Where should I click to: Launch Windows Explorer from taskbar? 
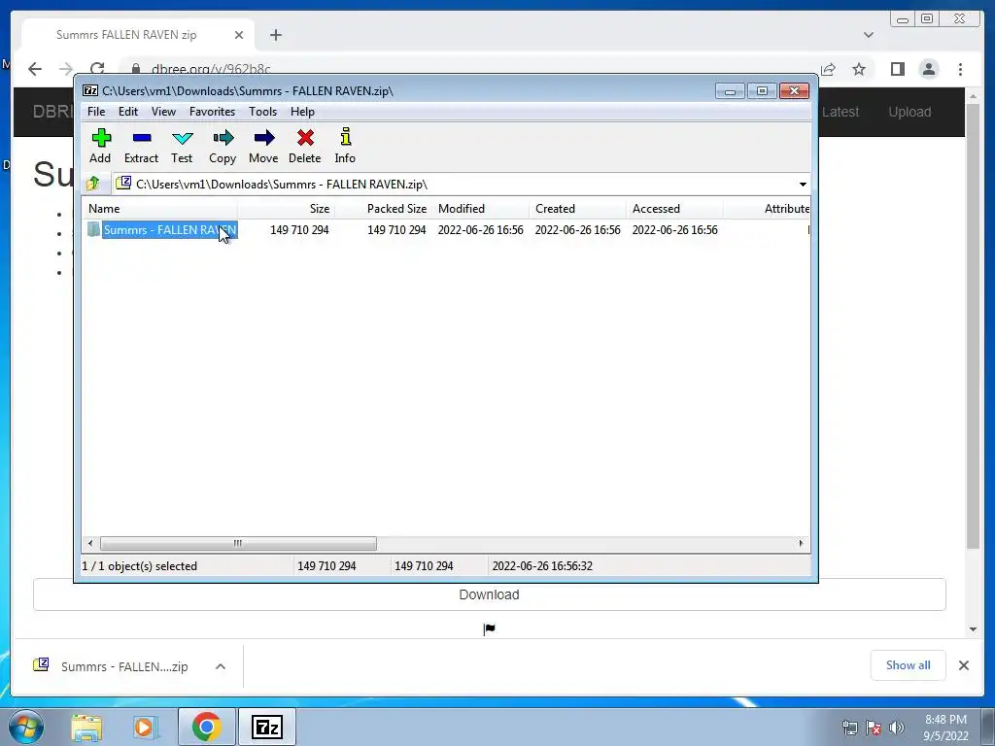pos(86,728)
